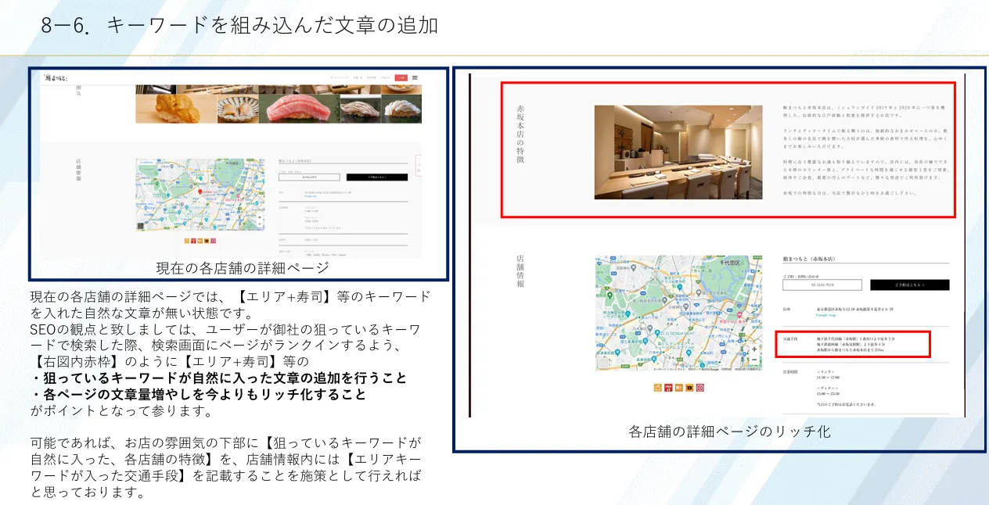Image resolution: width=989 pixels, height=505 pixels.
Task: Click the 店舗情報 heading in right page
Action: click(x=520, y=271)
